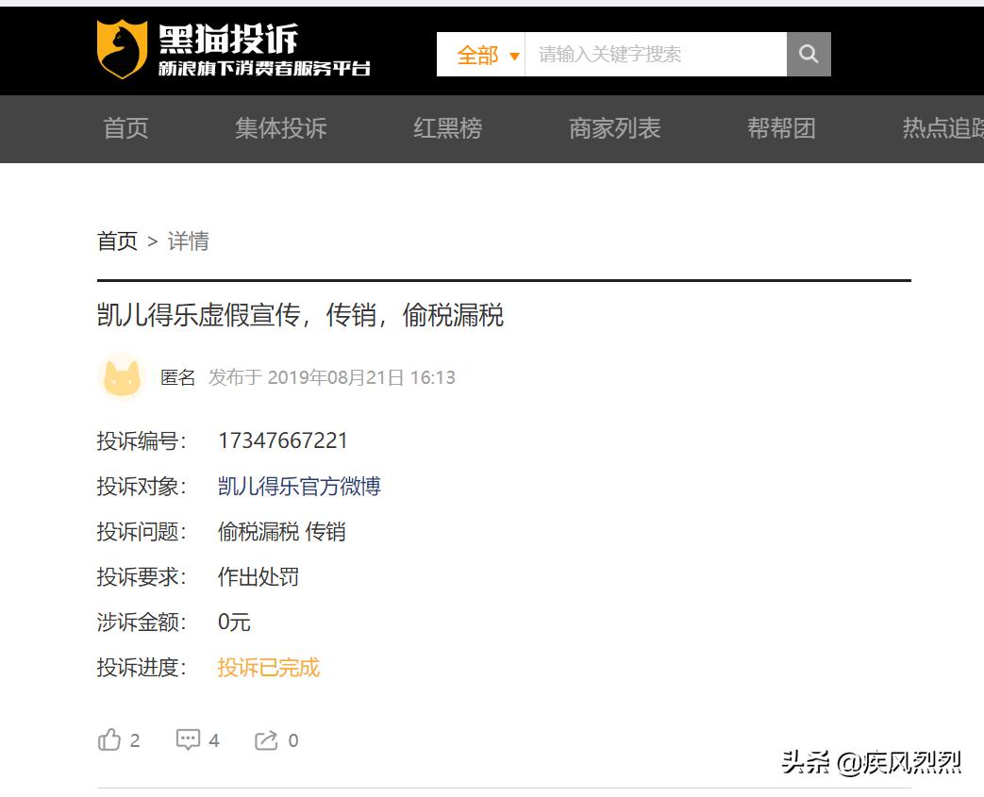Open the 商家列表 navigation item
Image resolution: width=984 pixels, height=797 pixels.
[x=614, y=129]
